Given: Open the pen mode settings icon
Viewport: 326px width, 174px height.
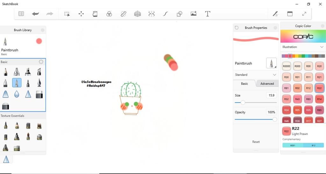Looking at the screenshot, I should [275, 14].
